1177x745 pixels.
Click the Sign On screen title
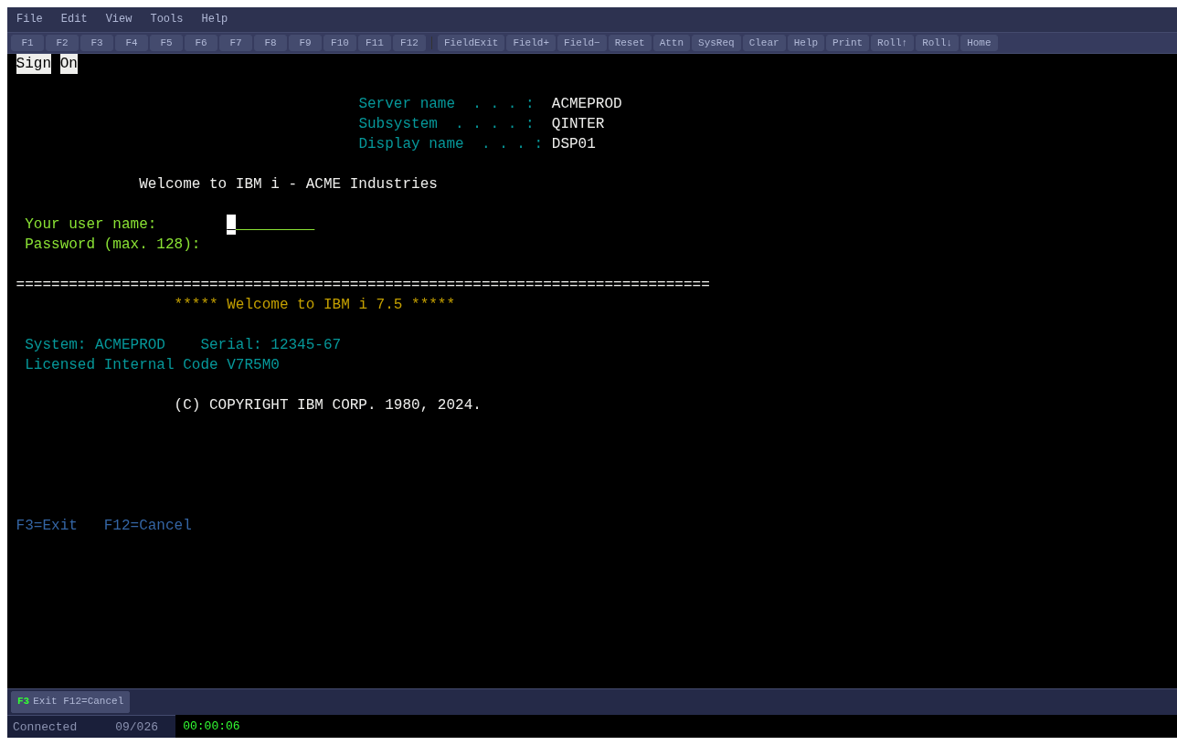coord(47,64)
